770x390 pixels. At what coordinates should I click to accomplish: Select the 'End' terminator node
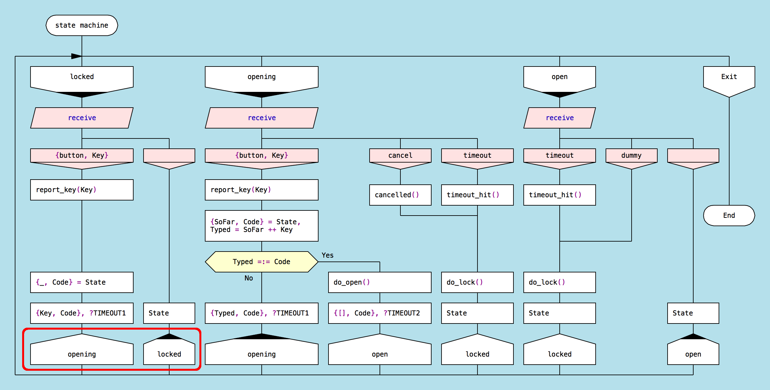729,216
